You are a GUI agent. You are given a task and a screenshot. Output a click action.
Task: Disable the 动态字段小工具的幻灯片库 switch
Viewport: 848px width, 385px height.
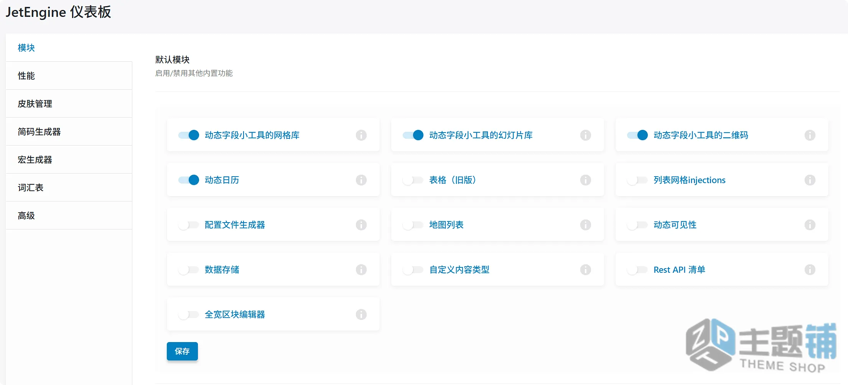click(x=413, y=135)
